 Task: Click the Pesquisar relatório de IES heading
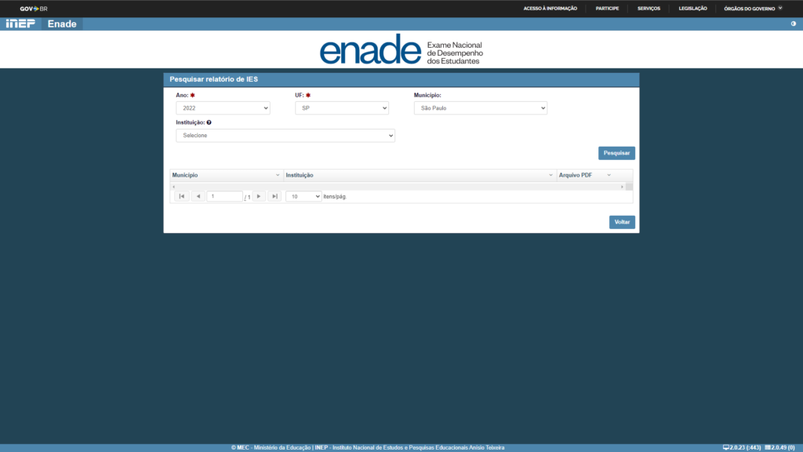coord(213,79)
